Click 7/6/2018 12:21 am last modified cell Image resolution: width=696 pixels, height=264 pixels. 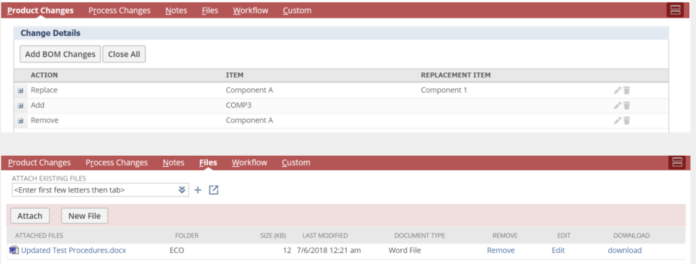pos(329,250)
